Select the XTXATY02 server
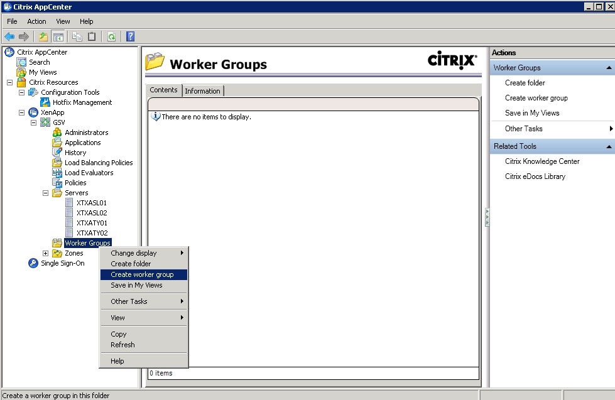This screenshot has height=400, width=615. (x=92, y=233)
